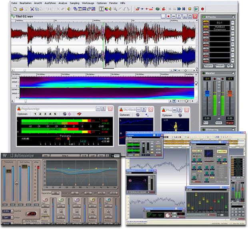Click the A->B button in L3 Multimaximizer
This screenshot has width=248, height=229.
pos(84,156)
